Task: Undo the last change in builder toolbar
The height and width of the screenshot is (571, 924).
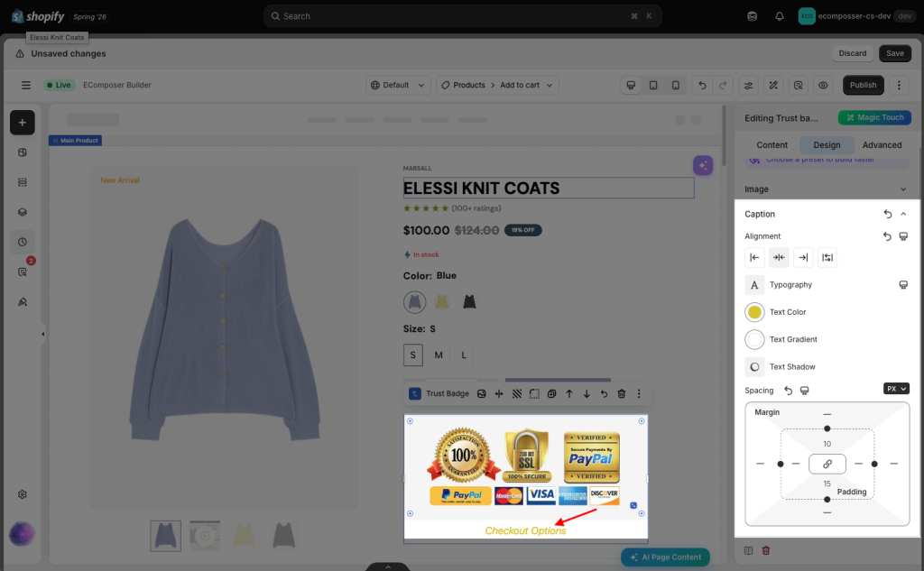Action: point(702,85)
